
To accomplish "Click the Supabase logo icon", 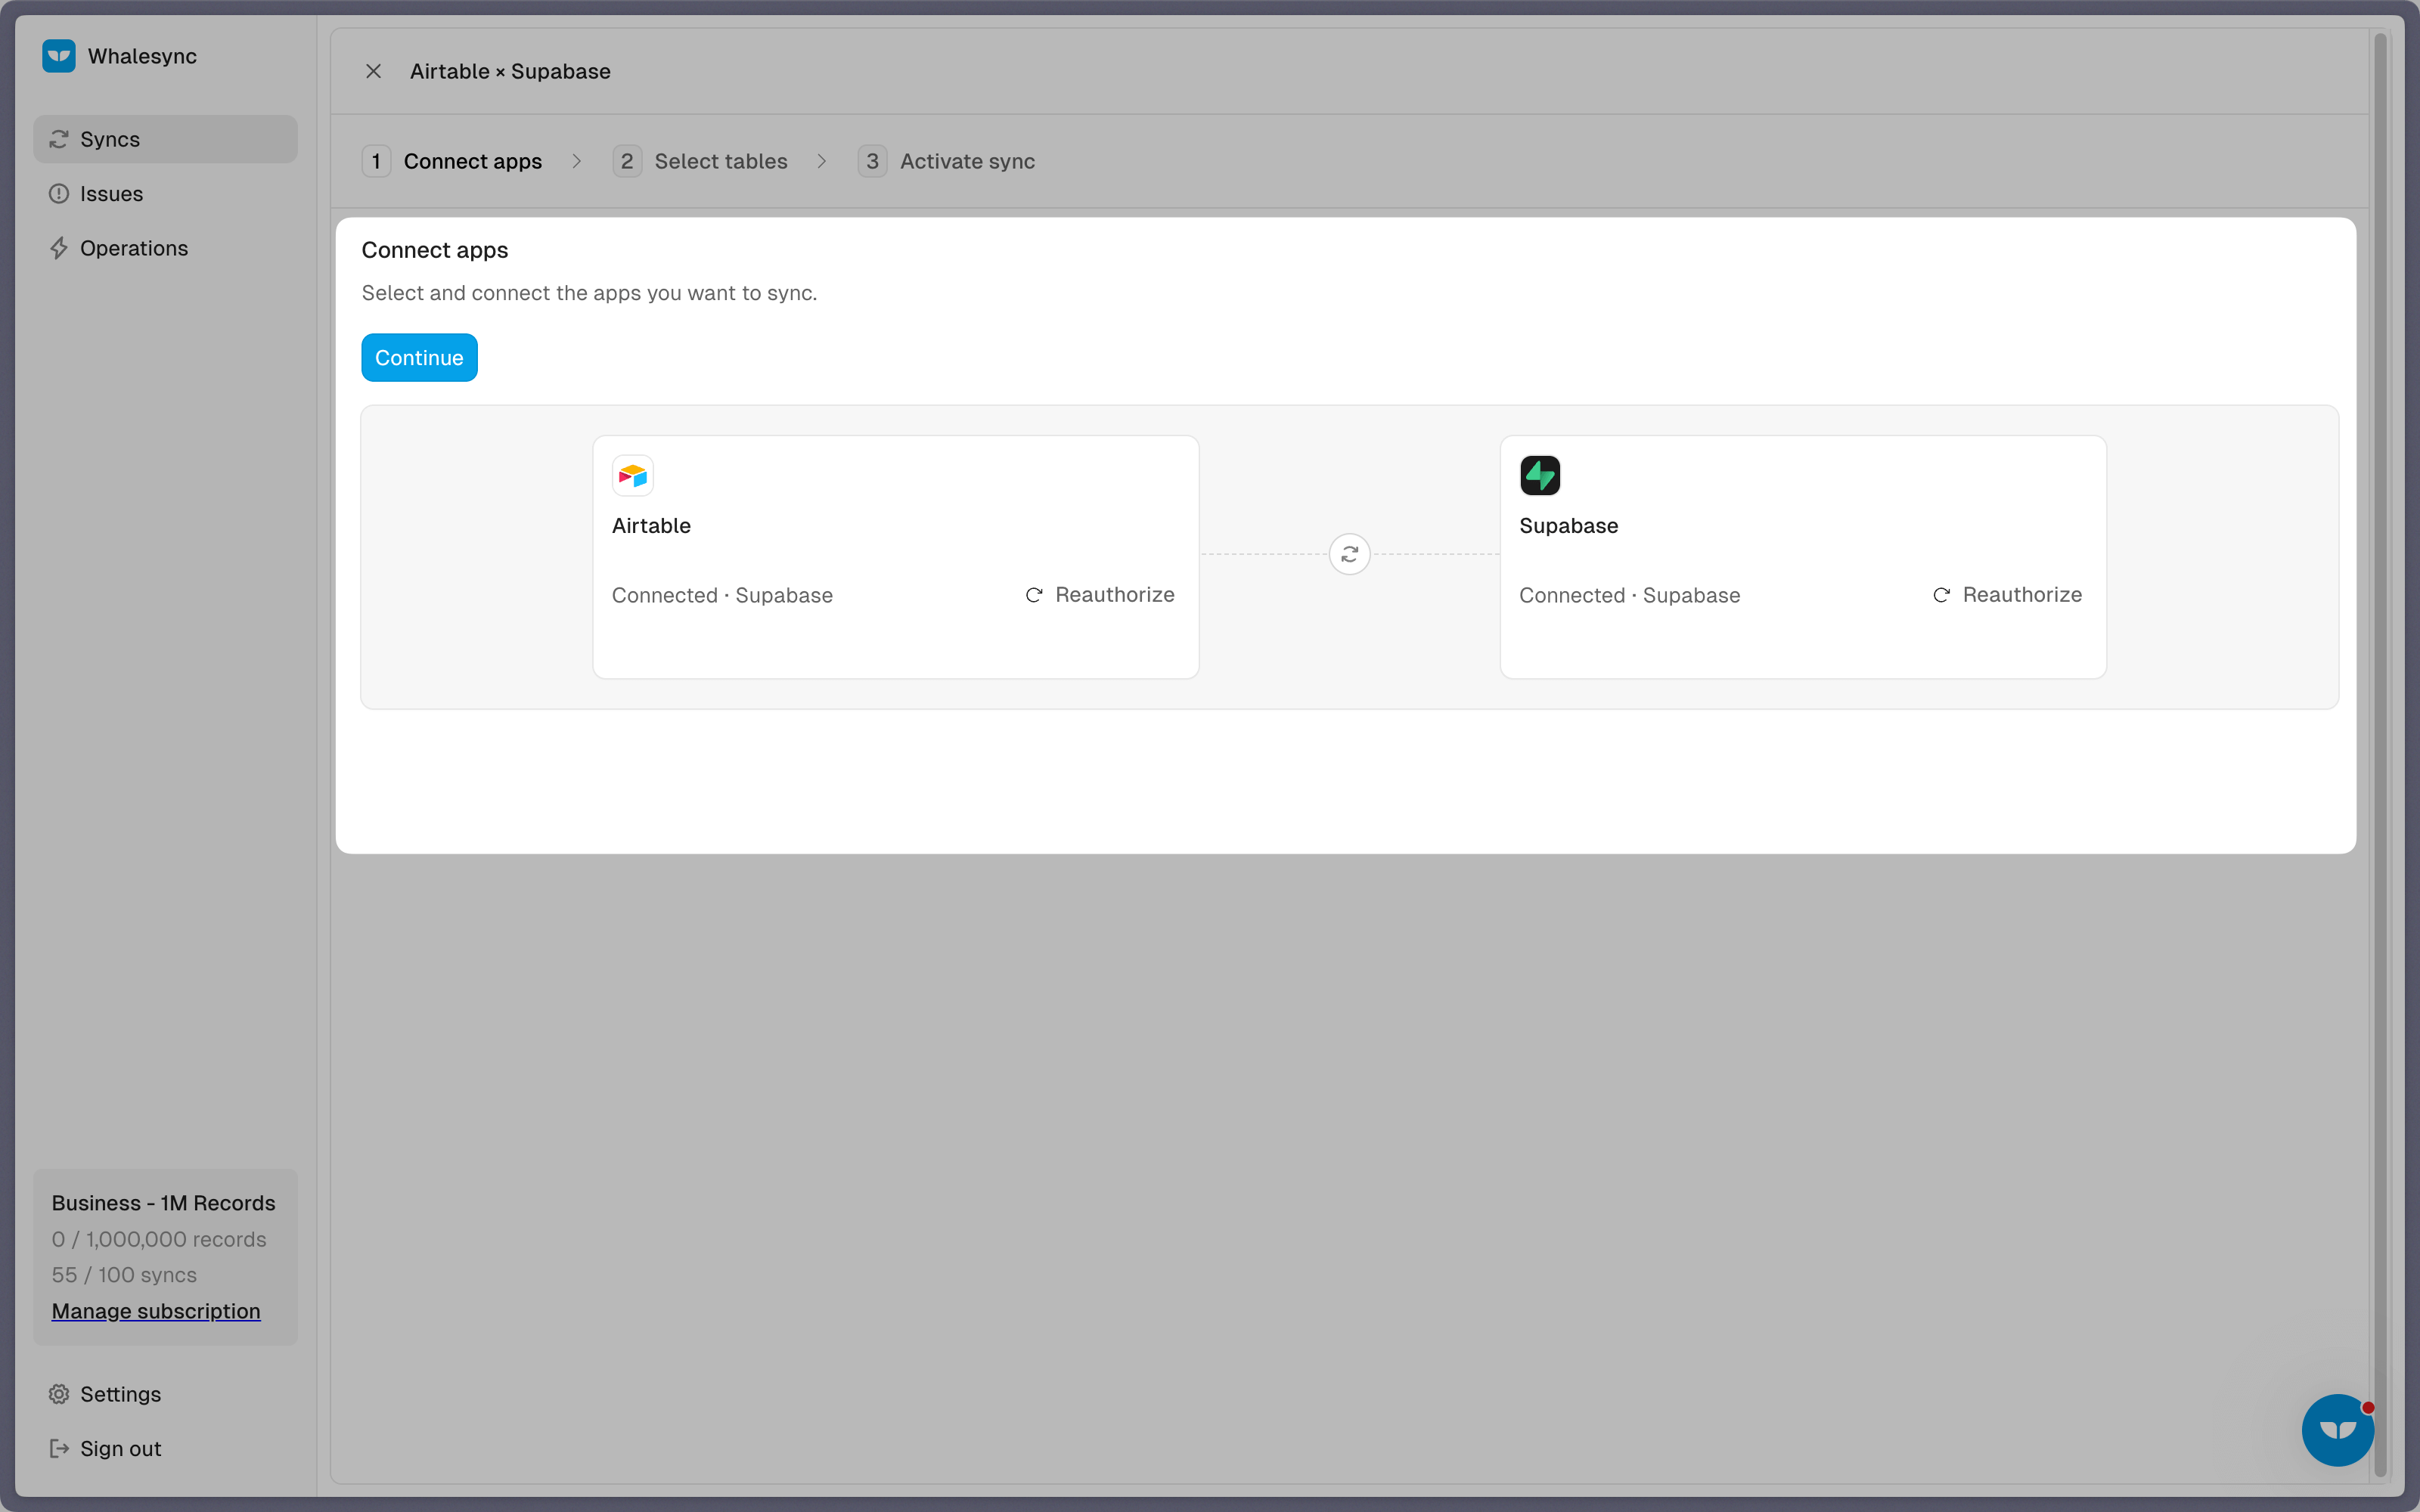I will click(x=1540, y=475).
